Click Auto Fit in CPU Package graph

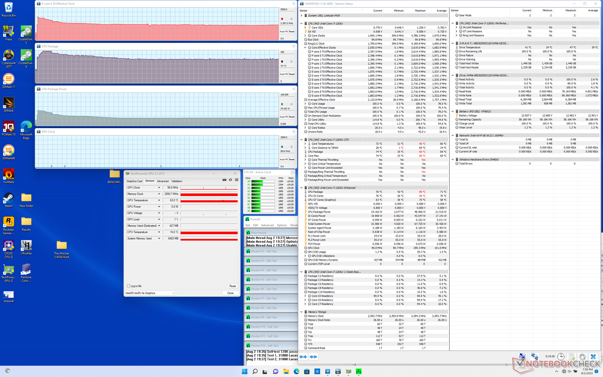click(284, 74)
